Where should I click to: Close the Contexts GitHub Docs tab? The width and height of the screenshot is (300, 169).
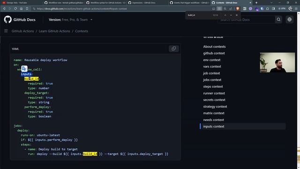[250, 3]
